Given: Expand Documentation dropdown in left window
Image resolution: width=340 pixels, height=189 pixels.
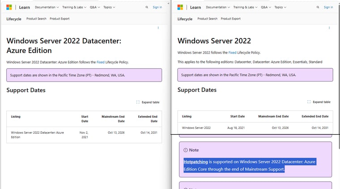Looking at the screenshot, I should (x=47, y=7).
